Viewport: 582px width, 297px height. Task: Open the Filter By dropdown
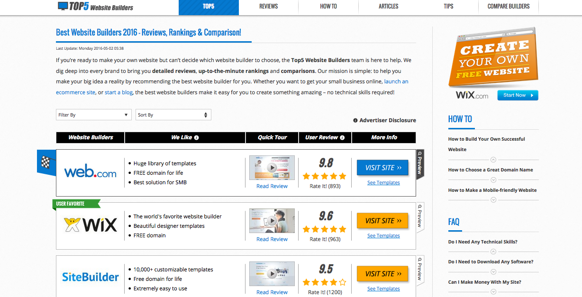click(93, 115)
